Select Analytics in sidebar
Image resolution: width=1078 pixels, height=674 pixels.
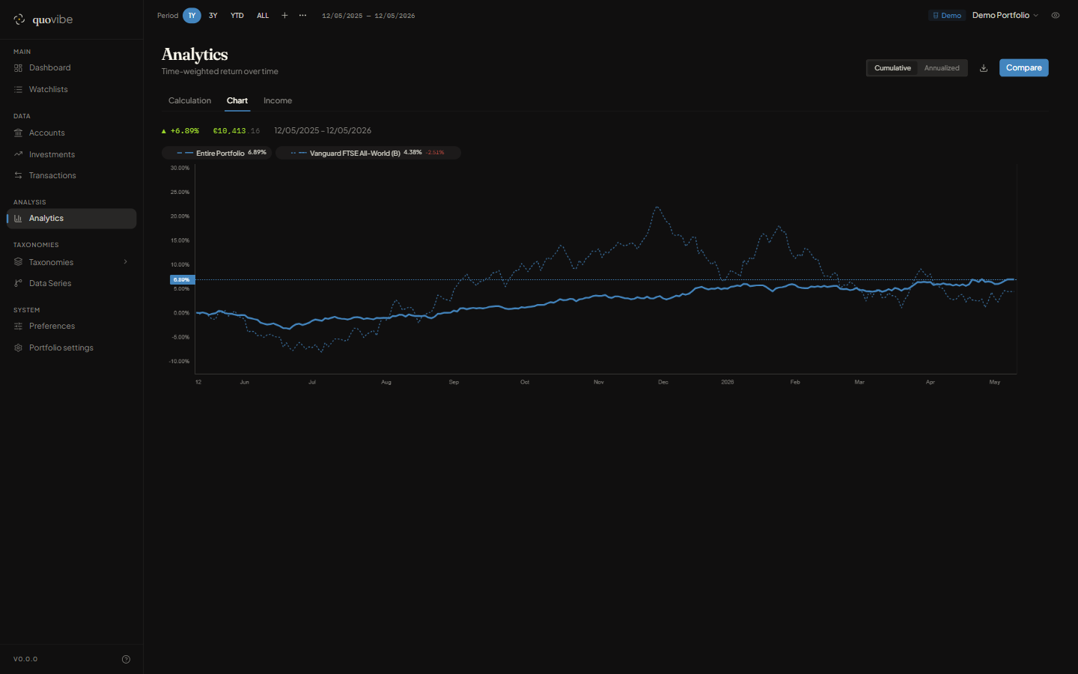tap(71, 219)
